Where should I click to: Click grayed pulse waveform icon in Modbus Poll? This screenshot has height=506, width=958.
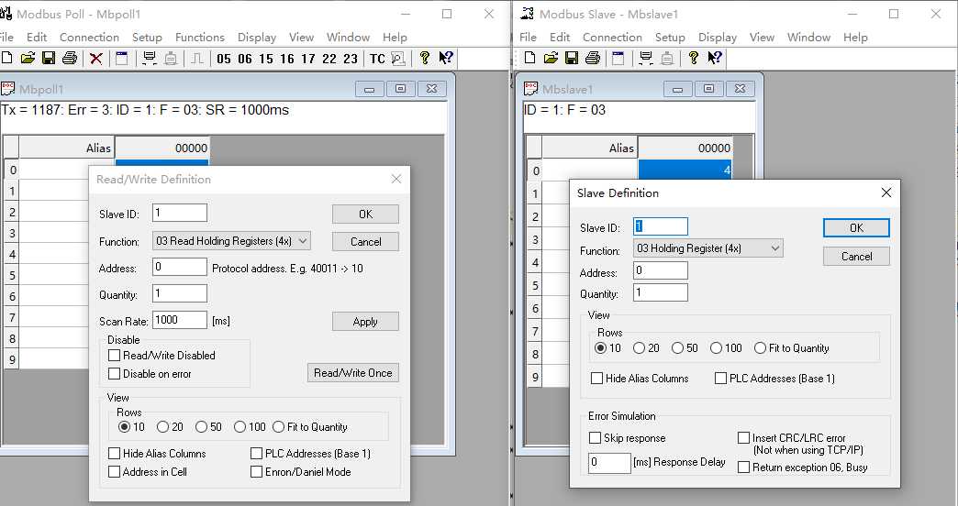(196, 58)
